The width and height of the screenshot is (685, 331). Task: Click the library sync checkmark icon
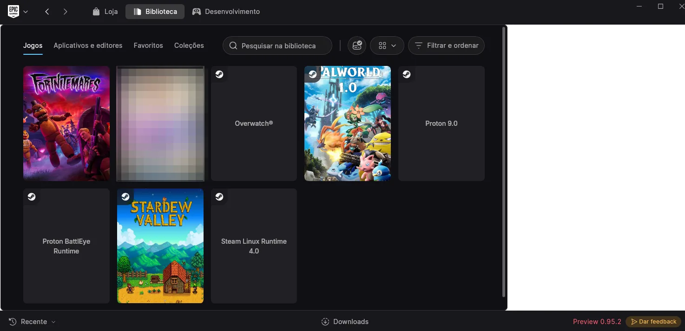point(357,45)
